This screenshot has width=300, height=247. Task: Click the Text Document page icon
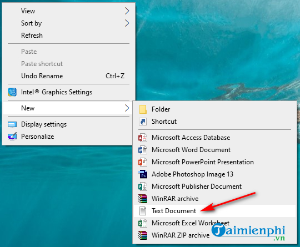pyautogui.click(x=143, y=211)
